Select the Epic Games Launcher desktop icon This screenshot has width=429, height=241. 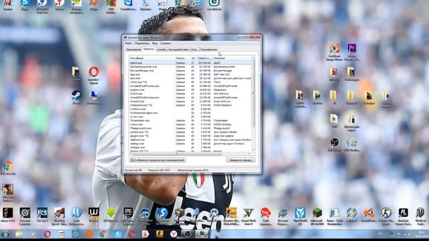pyautogui.click(x=128, y=216)
